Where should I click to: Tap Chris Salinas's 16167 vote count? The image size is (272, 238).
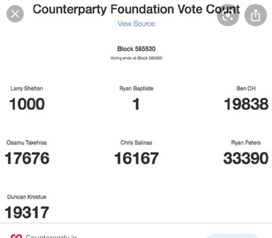click(137, 158)
